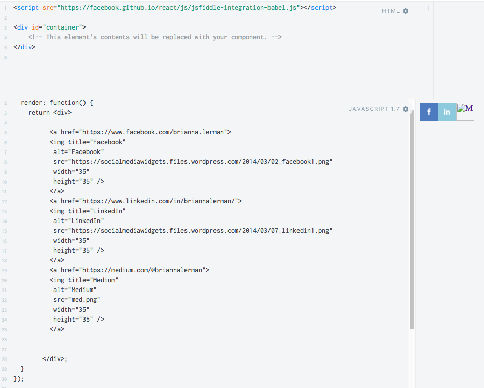Click line number 30 in the JavaScript editor
Viewport: 484px width, 388px height.
(4, 379)
